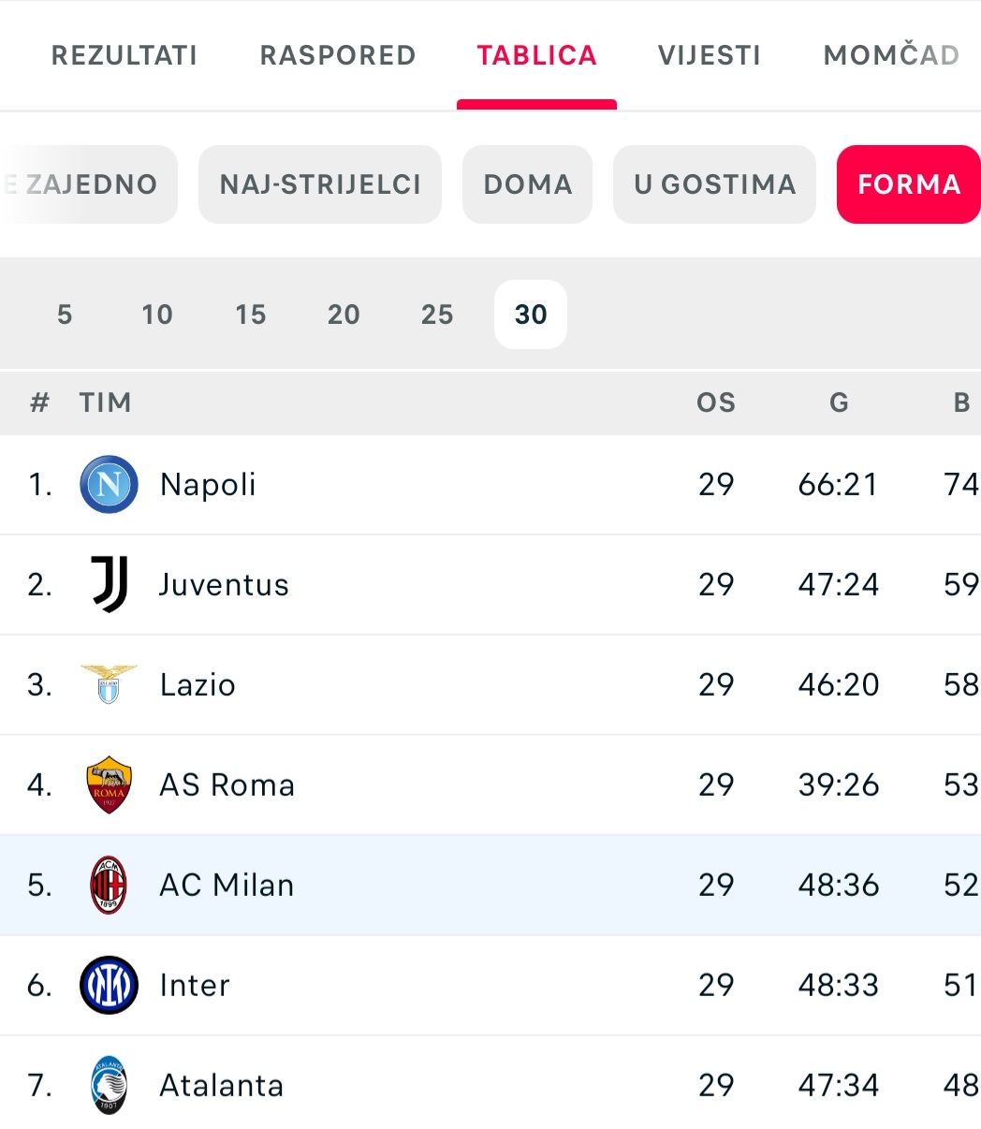
Task: Switch to the Rezultati tab
Action: [124, 55]
